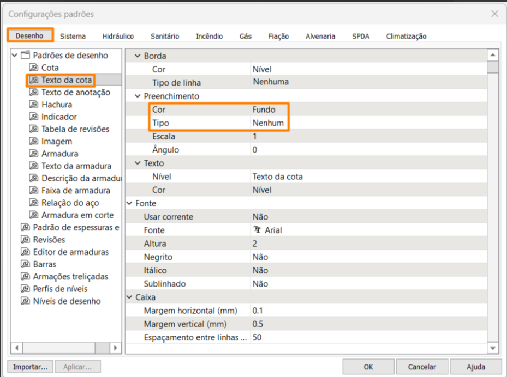Click the Indicador item icon in tree
The width and height of the screenshot is (507, 377).
tap(34, 117)
